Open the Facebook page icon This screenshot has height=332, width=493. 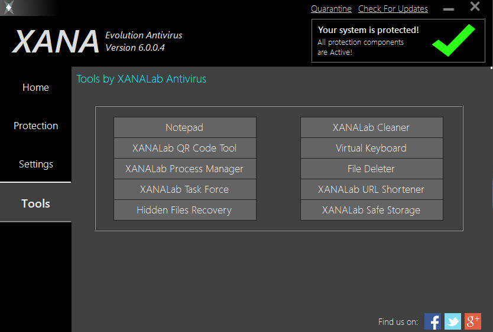coord(433,321)
